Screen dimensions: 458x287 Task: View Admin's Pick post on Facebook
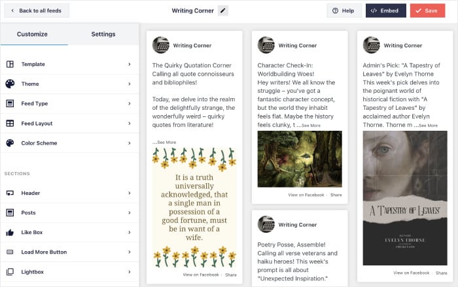coord(412,273)
